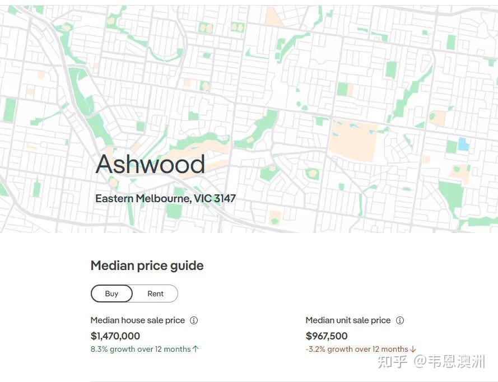Click the large green park at map's right
The width and height of the screenshot is (498, 382).
(450, 194)
